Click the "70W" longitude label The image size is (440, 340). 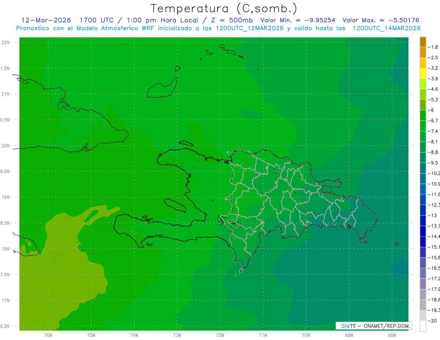[x=306, y=335]
